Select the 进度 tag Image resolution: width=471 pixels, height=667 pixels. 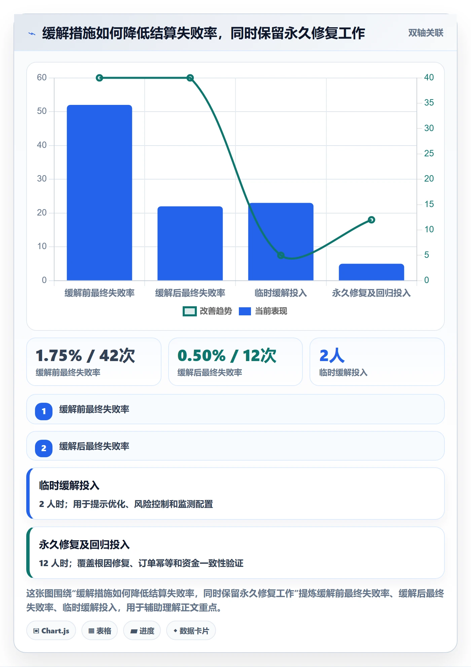pyautogui.click(x=142, y=631)
